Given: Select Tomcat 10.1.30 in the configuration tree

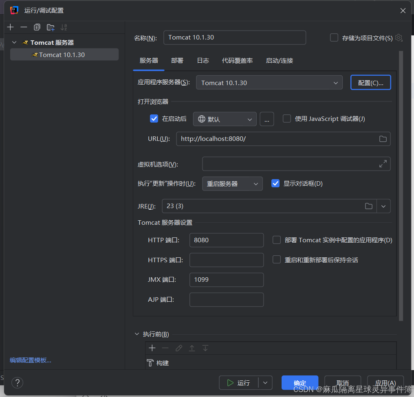Looking at the screenshot, I should 64,55.
